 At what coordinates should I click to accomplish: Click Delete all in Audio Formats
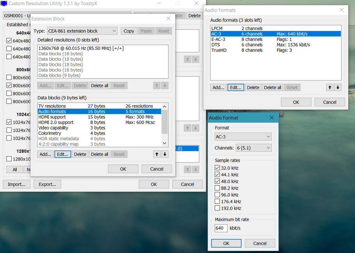tap(273, 87)
